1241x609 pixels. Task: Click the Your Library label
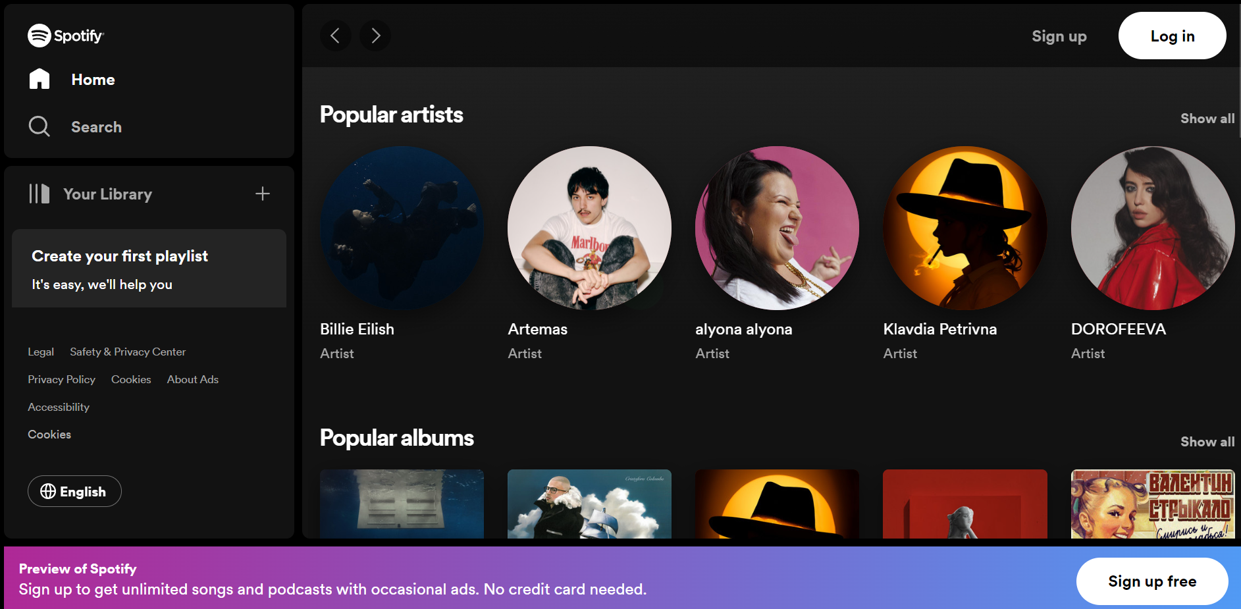108,194
